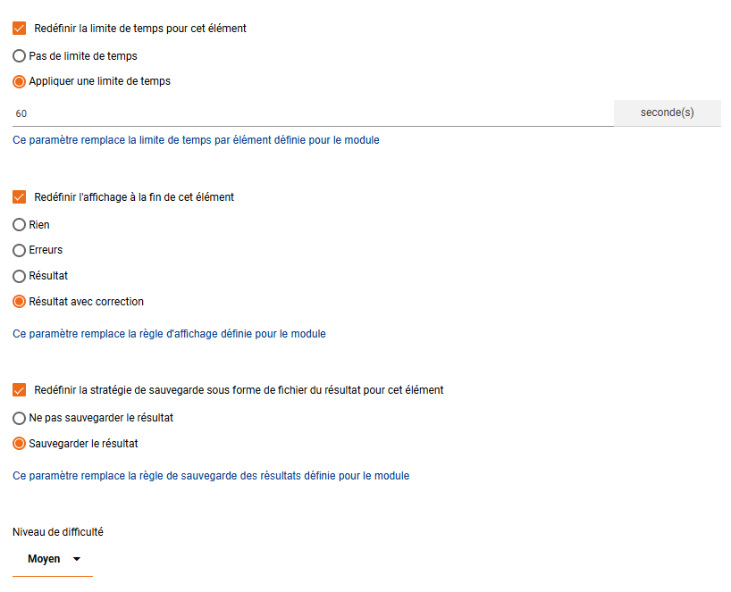The width and height of the screenshot is (731, 592).
Task: Select 'Pas de limite de temps' option
Action: coord(20,56)
